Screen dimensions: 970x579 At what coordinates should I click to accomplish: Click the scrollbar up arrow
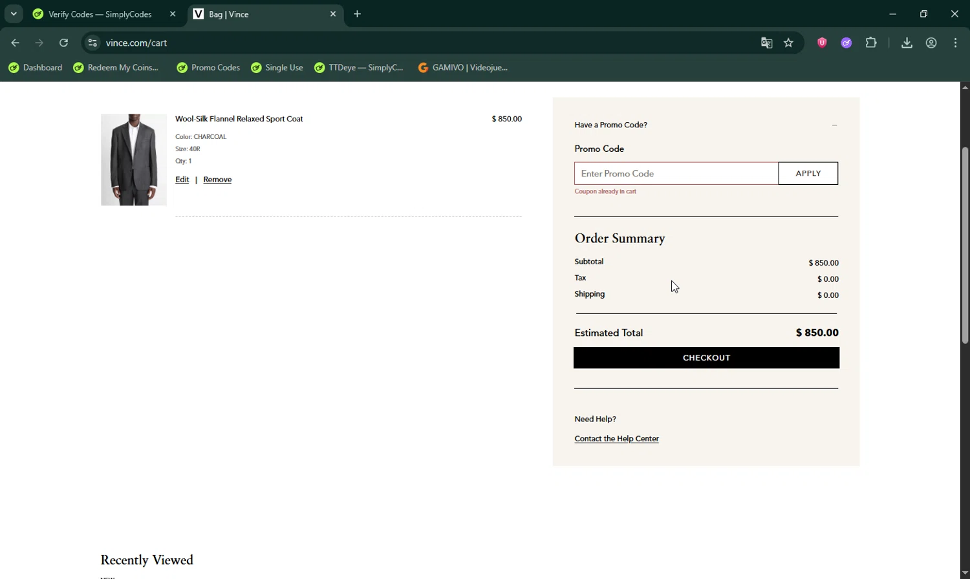[x=965, y=87]
